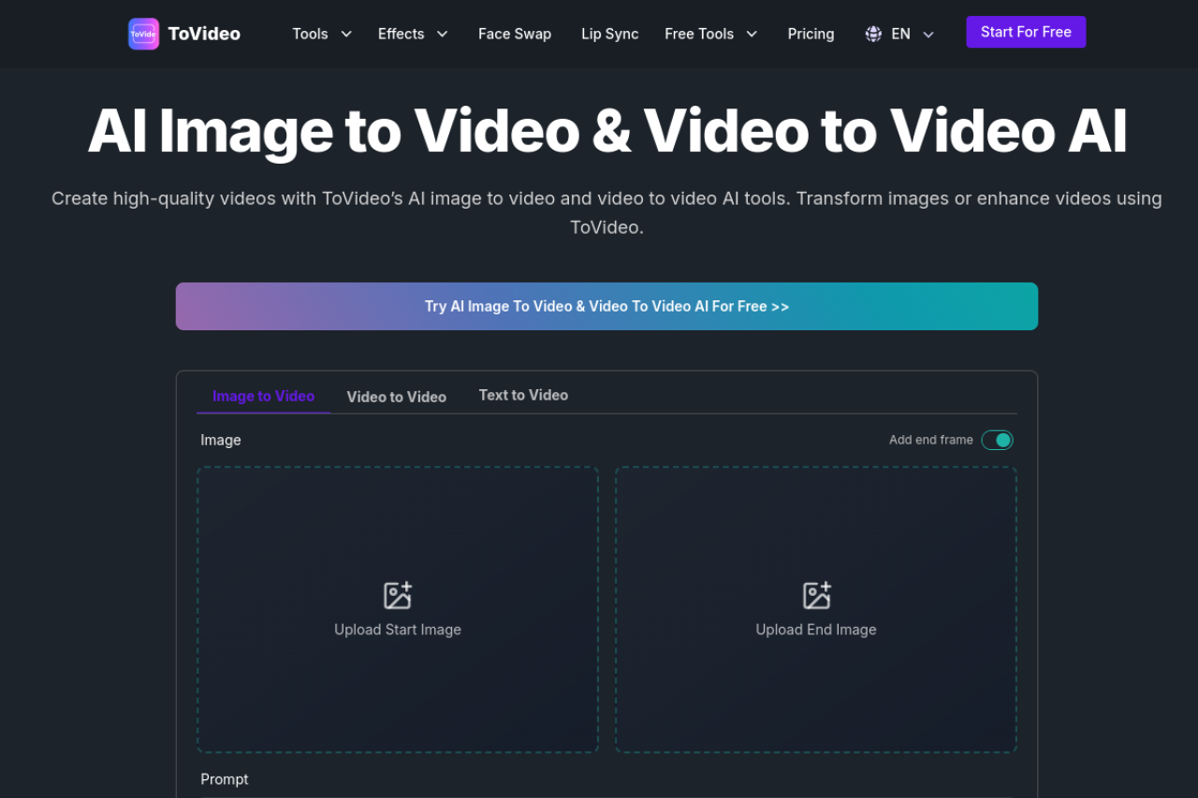The image size is (1198, 798).
Task: Switch to the Video to Video tab
Action: point(397,397)
